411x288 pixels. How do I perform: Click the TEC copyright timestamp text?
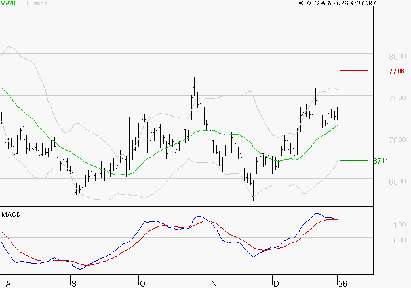click(338, 3)
